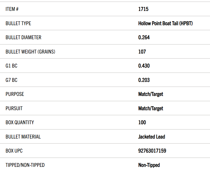This screenshot has height=174, width=210.
Task: Click BULLET WEIGHT (GRAINS) label
Action: pyautogui.click(x=31, y=52)
